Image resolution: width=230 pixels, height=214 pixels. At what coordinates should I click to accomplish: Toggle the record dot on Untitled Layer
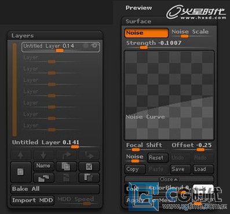85,46
